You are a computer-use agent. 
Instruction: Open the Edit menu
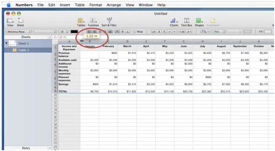point(52,5)
